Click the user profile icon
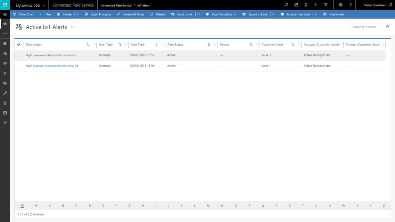Image resolution: width=395 pixels, height=222 pixels. (391, 5)
